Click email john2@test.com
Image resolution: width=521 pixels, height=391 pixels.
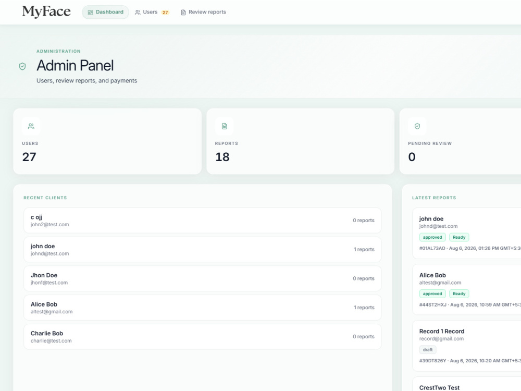(50, 224)
